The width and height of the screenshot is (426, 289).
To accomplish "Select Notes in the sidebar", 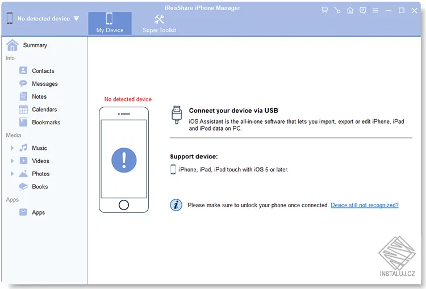I will [39, 97].
